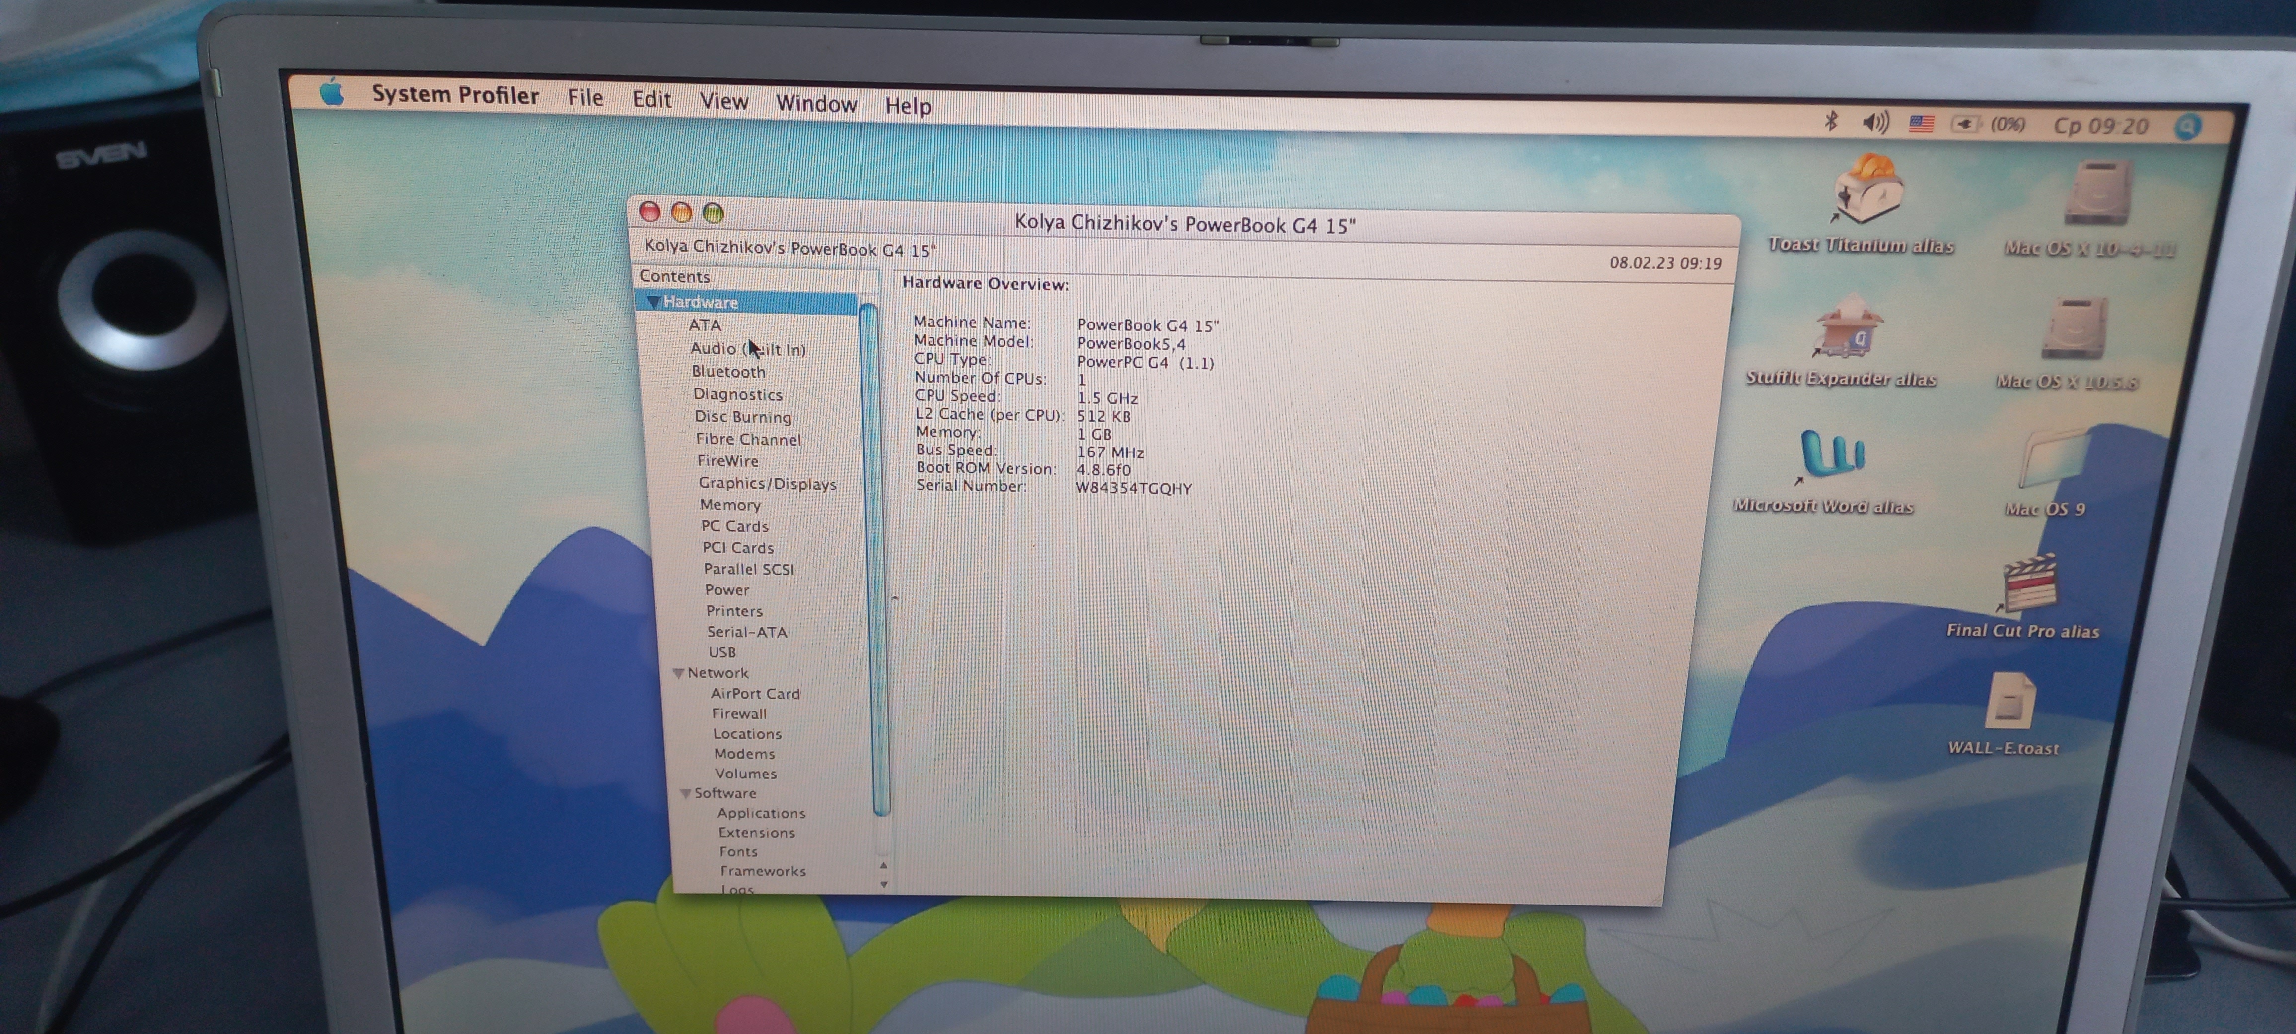
Task: Select Applications under Software
Action: pos(761,813)
